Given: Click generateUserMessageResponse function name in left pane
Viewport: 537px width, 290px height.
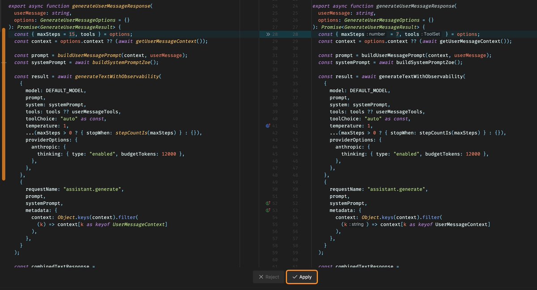Looking at the screenshot, I should 112,6.
